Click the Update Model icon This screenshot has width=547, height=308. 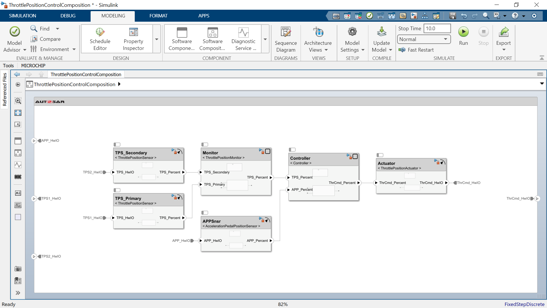[381, 32]
